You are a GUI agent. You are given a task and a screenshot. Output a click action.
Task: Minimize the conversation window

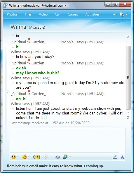108,4
